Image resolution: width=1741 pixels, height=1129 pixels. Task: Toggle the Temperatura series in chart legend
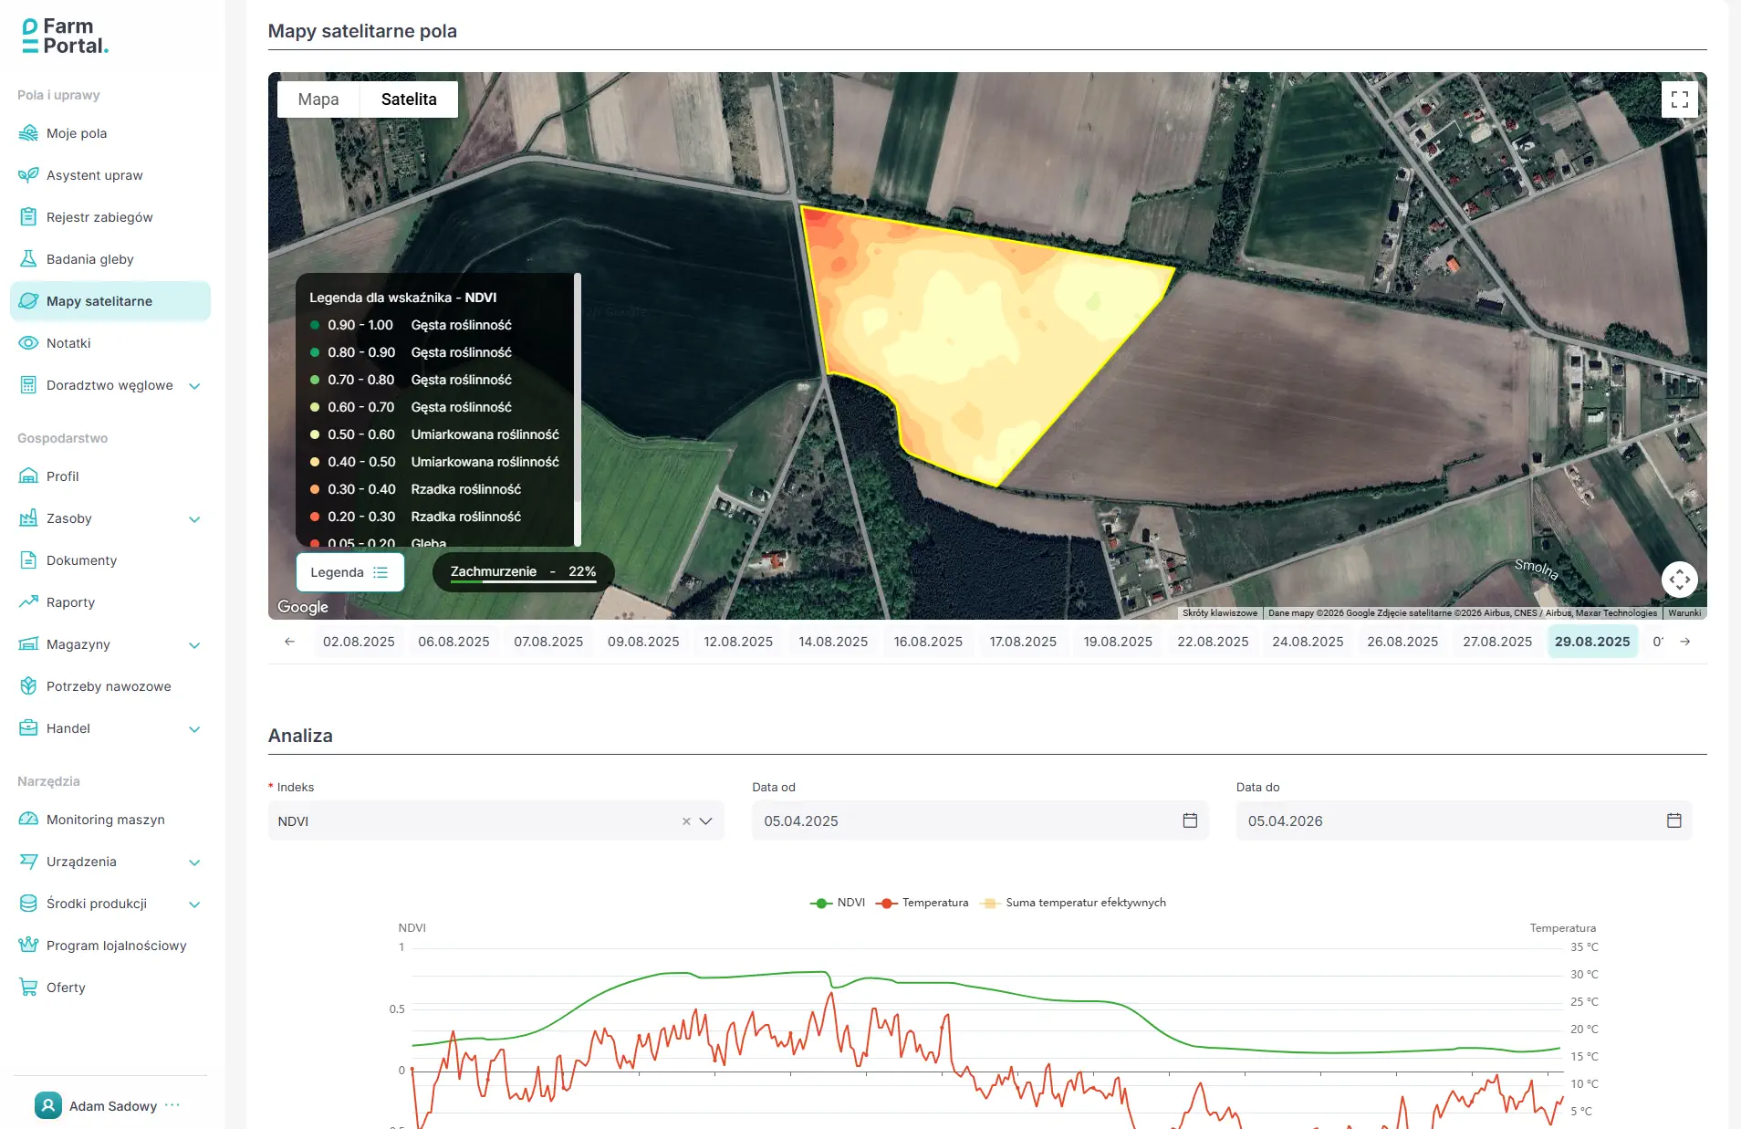pos(923,903)
